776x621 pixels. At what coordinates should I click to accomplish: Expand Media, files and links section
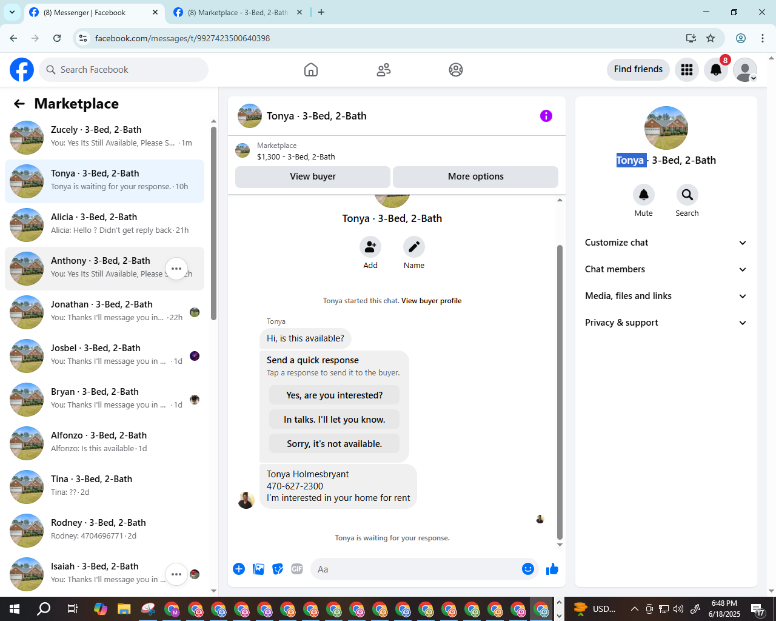pyautogui.click(x=666, y=296)
